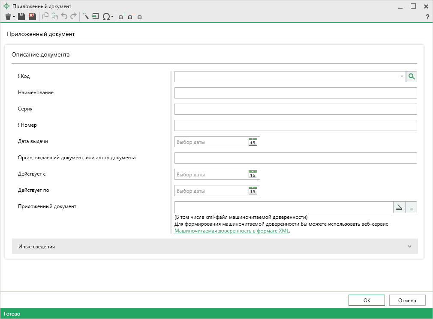Open link Машиночитаемая доверенность в формате XML

[232, 231]
